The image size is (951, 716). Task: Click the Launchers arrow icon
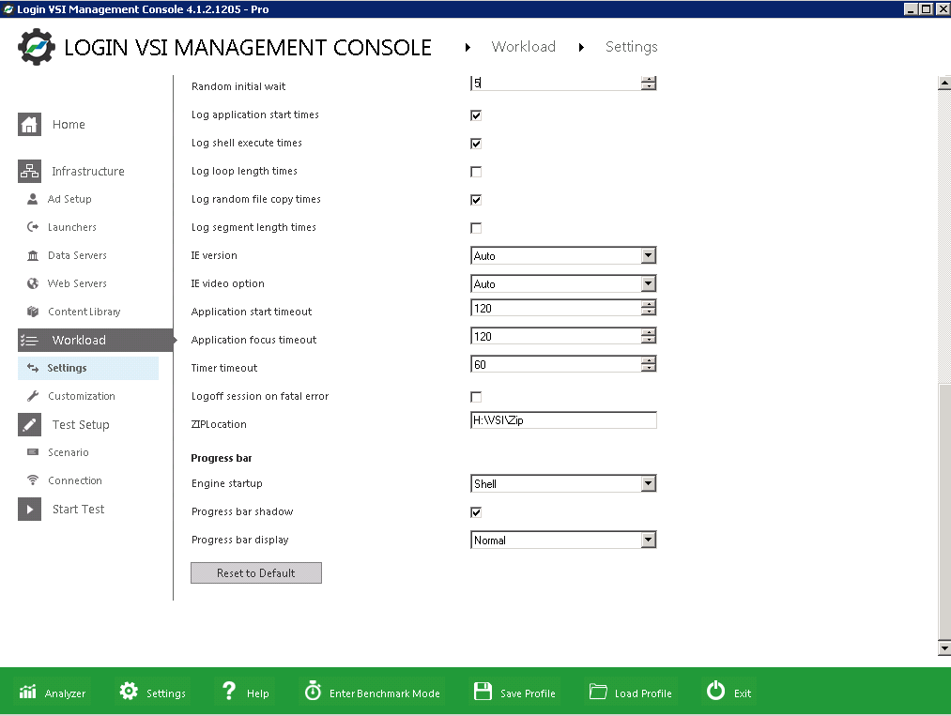[33, 227]
